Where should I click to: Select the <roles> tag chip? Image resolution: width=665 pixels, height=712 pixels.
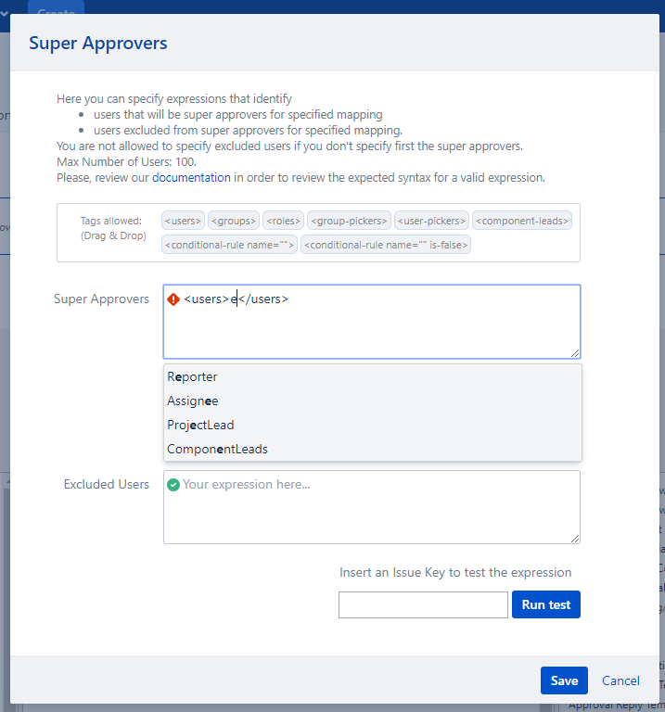[x=283, y=221]
